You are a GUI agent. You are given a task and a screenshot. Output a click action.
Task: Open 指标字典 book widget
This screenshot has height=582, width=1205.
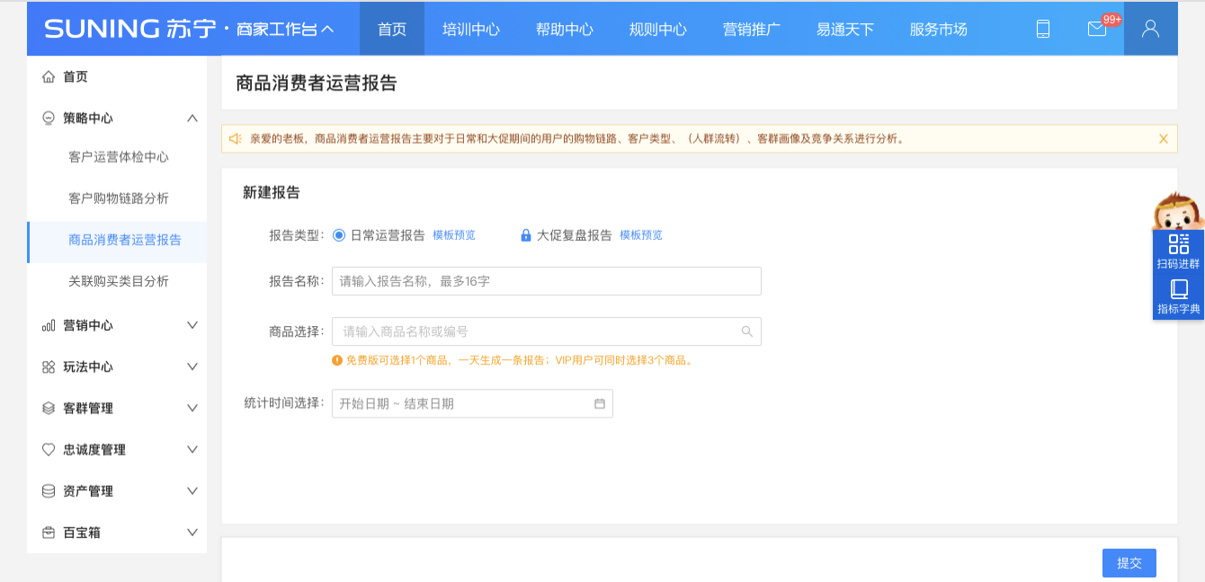point(1178,297)
